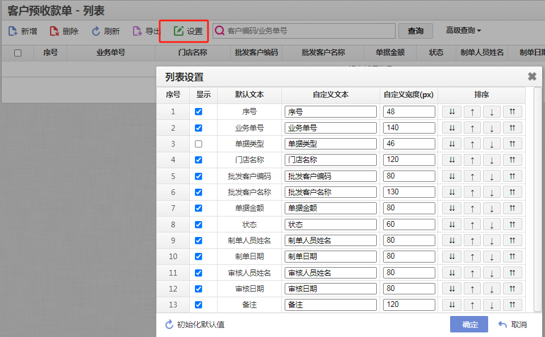Click custom text field for 业务单号
The image size is (545, 337).
click(x=331, y=128)
